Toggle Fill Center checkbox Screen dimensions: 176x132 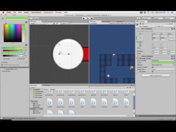coord(153,71)
